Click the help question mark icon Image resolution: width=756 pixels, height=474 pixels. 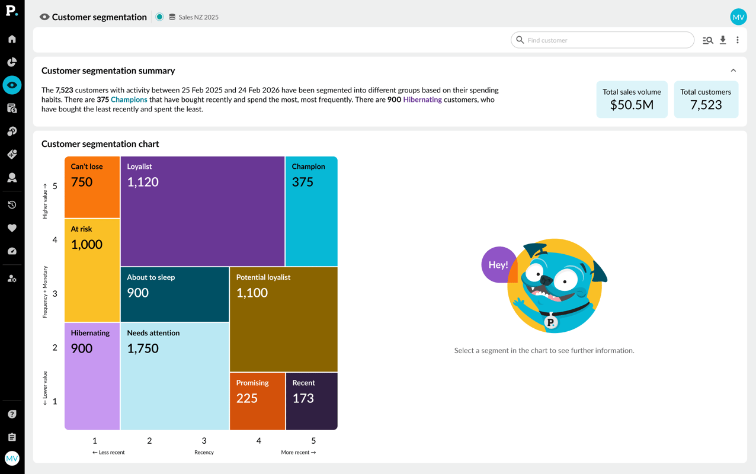[12, 414]
